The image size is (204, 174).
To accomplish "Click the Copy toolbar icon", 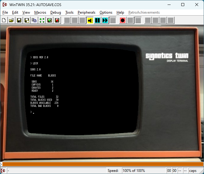I will pyautogui.click(x=34, y=20).
